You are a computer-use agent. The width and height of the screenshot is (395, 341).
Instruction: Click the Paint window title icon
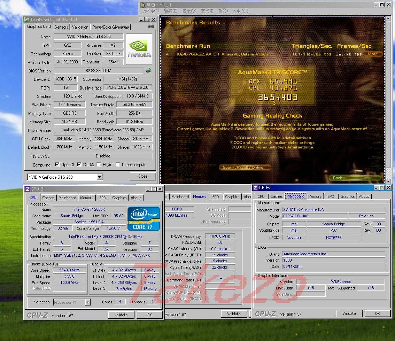tap(143, 5)
